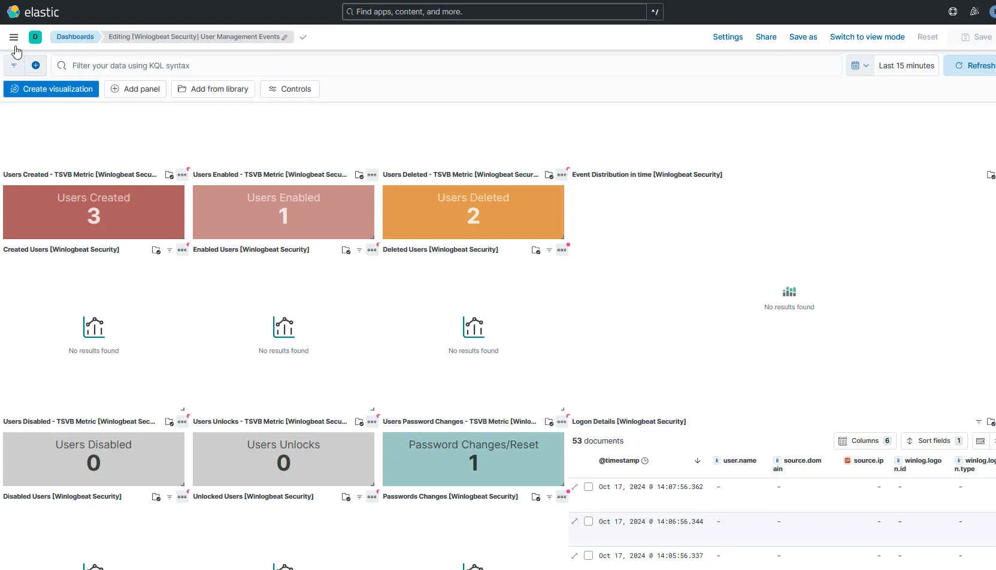Select checkbox for 14:05:56.337 row

589,556
